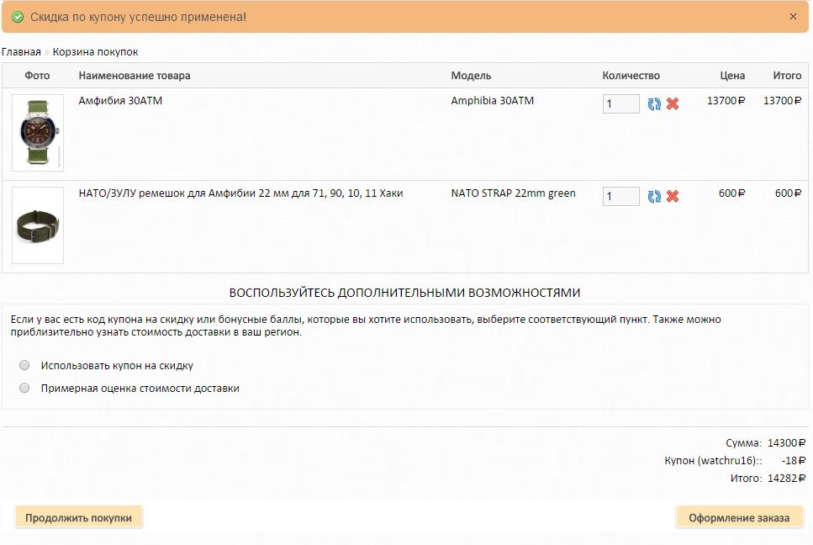Viewport: 813px width, 545px height.
Task: Select 'Использовать купон на скидку' radio button
Action: tap(24, 365)
